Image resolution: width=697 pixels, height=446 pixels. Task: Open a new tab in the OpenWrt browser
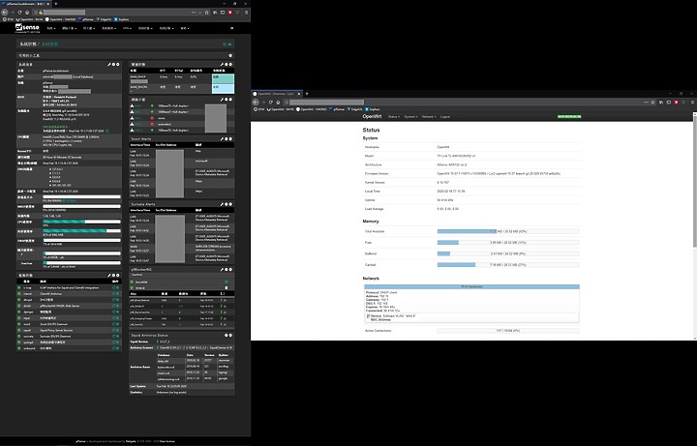[x=307, y=94]
